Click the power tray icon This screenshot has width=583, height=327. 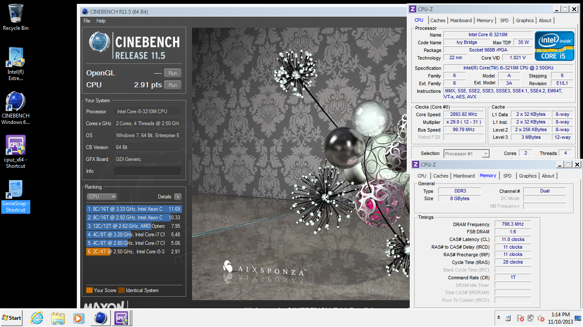pos(531,318)
